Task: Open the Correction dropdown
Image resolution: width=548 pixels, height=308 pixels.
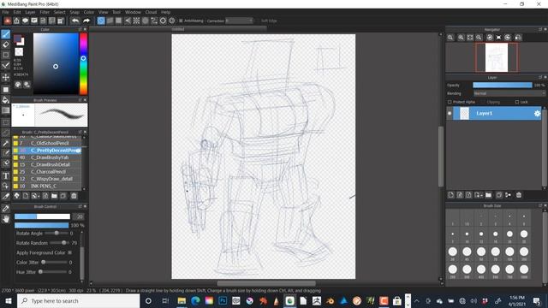Action: pos(239,21)
